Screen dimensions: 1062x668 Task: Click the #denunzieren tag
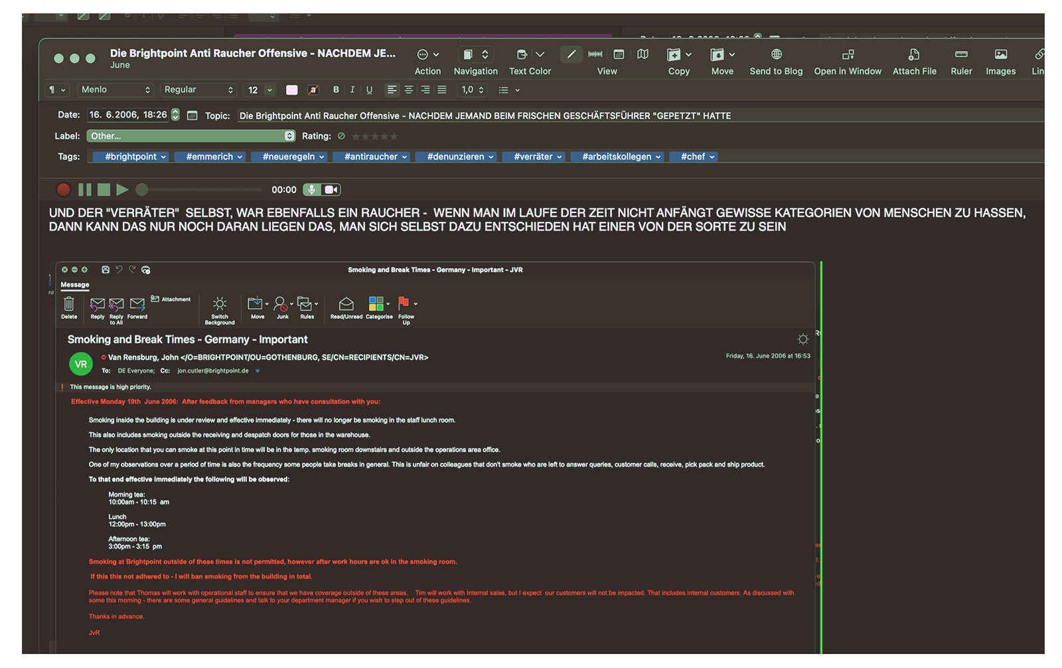456,157
